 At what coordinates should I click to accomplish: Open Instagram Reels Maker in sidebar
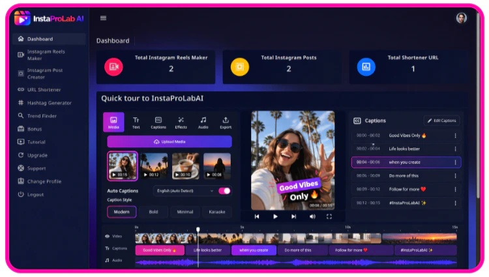[x=49, y=55]
